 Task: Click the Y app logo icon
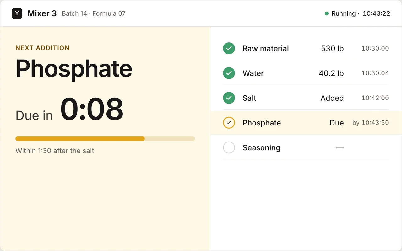pyautogui.click(x=17, y=13)
